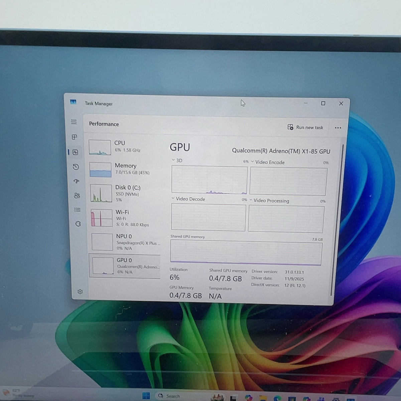
Task: Click the Temperature N/A value
Action: pos(215,296)
